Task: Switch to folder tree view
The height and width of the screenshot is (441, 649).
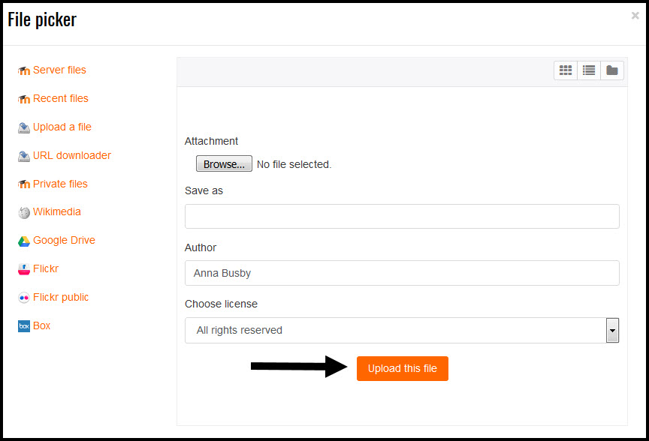Action: click(611, 70)
